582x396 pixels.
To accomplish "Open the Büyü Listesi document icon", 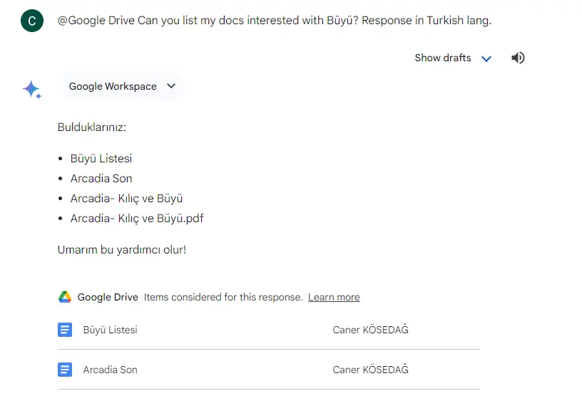I will (65, 330).
